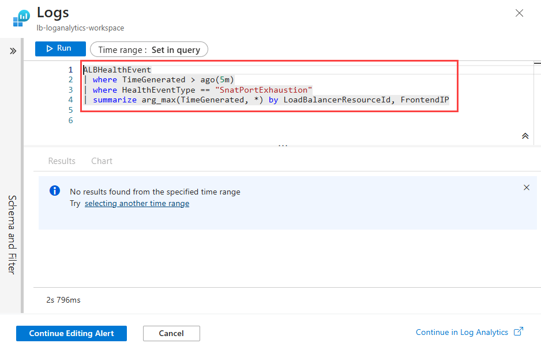Open Continue in Log Analytics link
Screen dimensions: 541x347
[x=462, y=332]
